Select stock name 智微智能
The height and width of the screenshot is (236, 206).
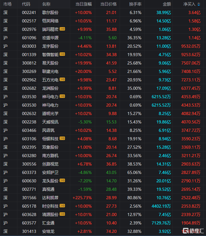tap(50, 55)
